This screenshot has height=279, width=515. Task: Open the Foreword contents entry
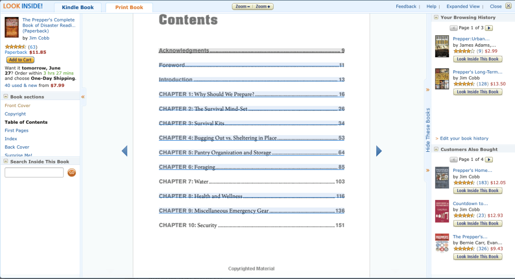[x=251, y=65]
